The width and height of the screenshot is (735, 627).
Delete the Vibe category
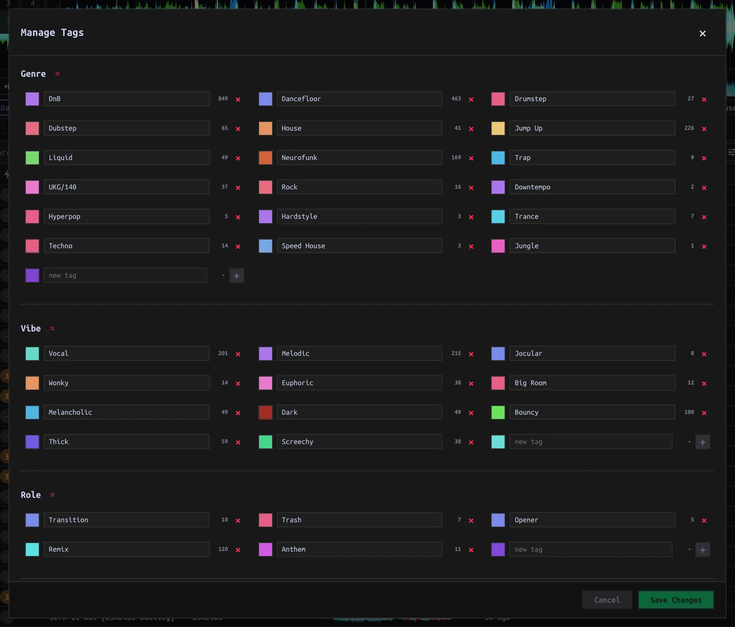[x=52, y=329]
